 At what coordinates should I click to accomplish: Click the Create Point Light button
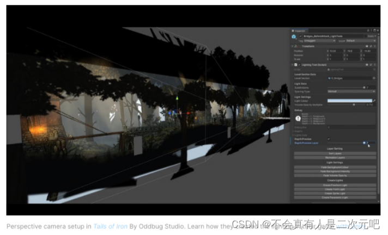[x=335, y=189]
